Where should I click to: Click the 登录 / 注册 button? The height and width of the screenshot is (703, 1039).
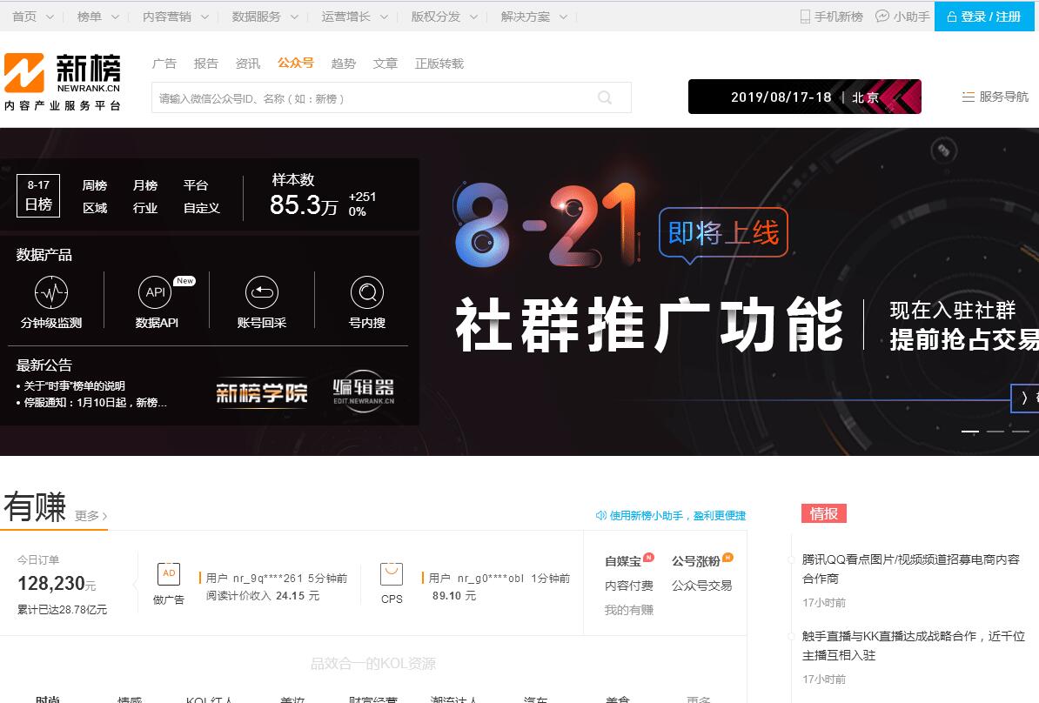(986, 17)
